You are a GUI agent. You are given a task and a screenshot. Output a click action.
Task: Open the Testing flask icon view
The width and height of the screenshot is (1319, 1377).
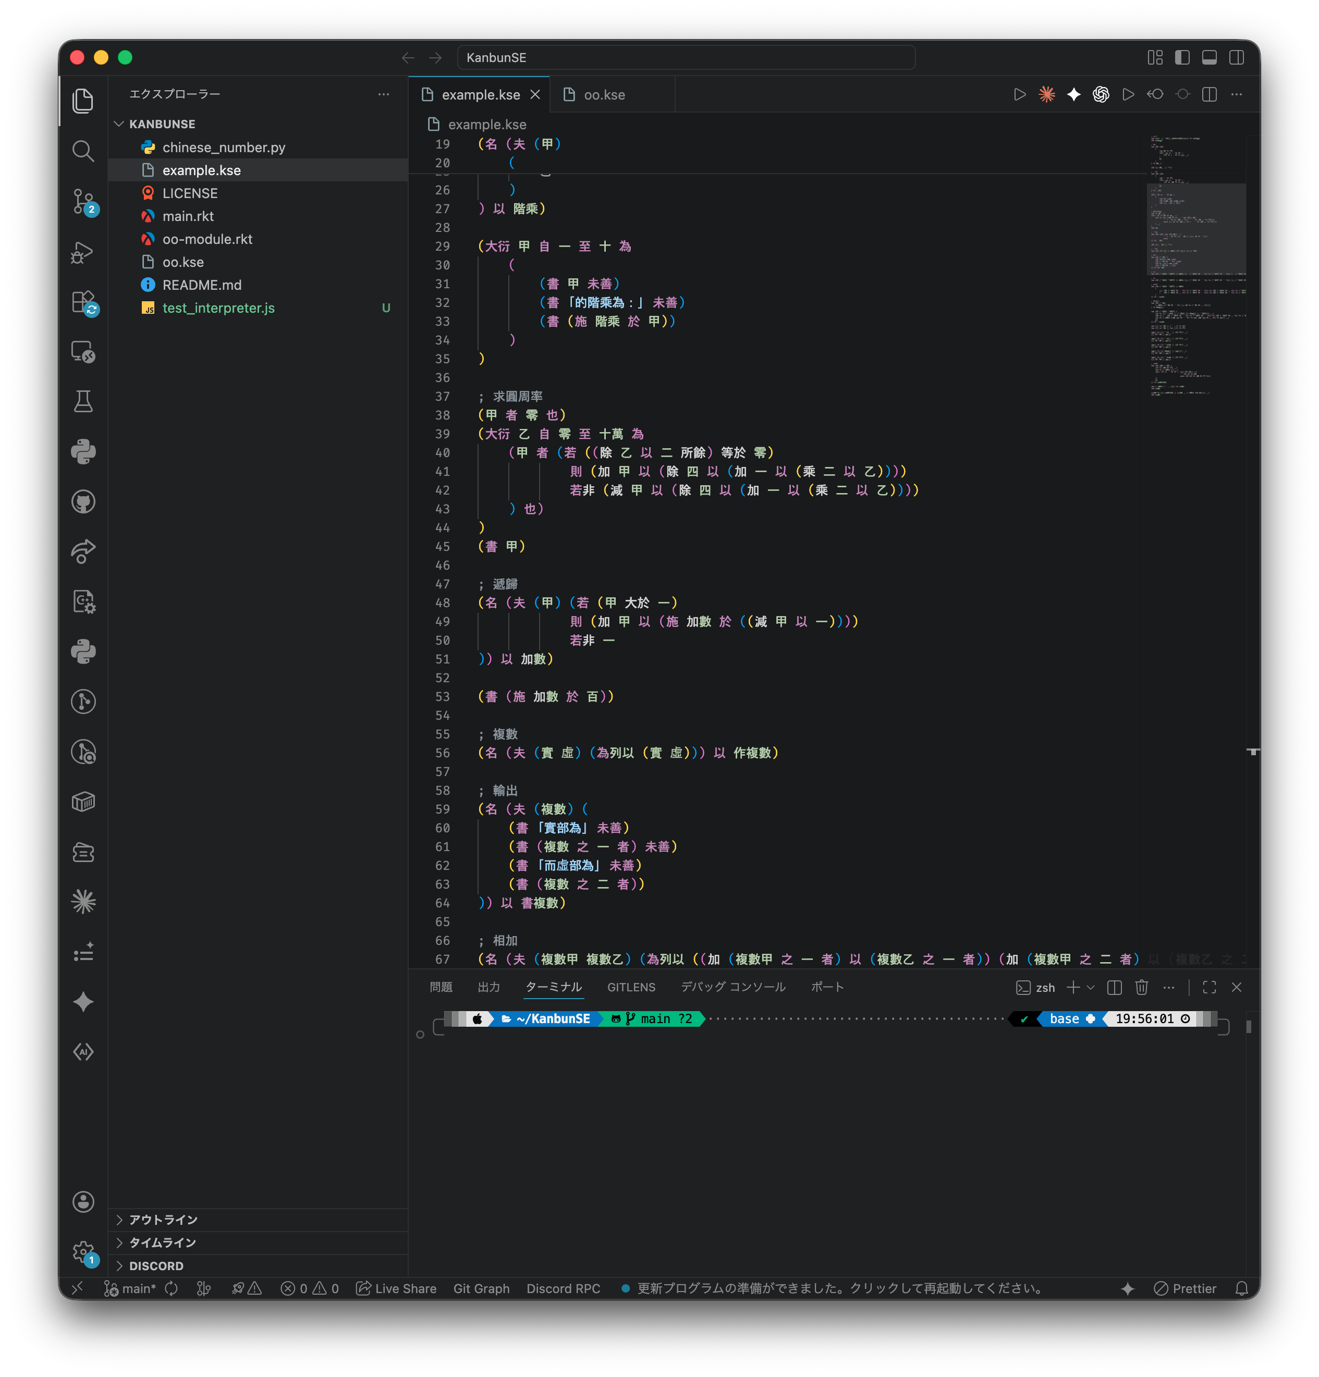[83, 402]
